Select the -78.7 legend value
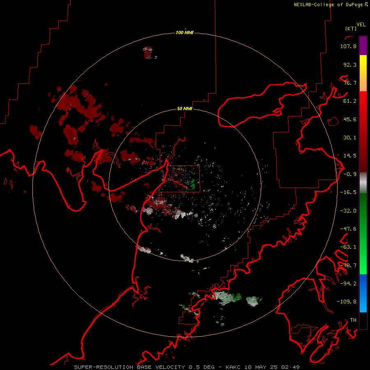 (348, 266)
